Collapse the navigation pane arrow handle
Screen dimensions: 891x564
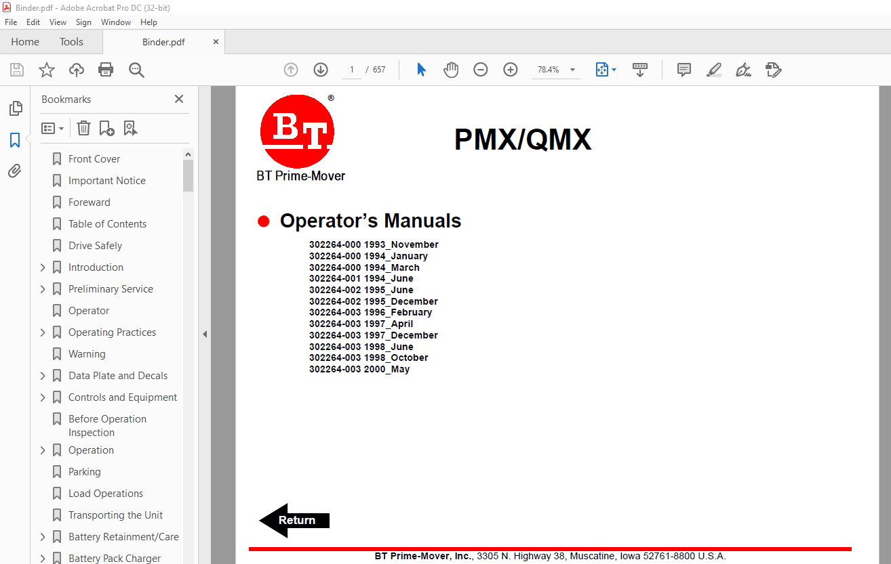(x=204, y=334)
